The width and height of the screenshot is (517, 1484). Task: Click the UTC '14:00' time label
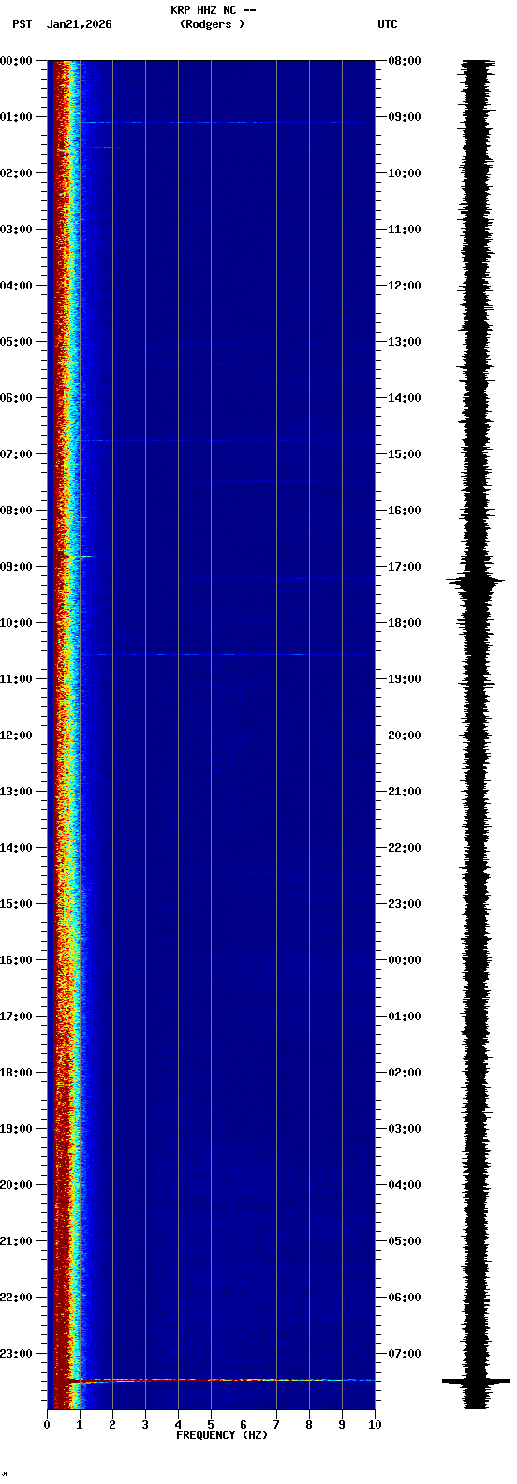(x=404, y=398)
